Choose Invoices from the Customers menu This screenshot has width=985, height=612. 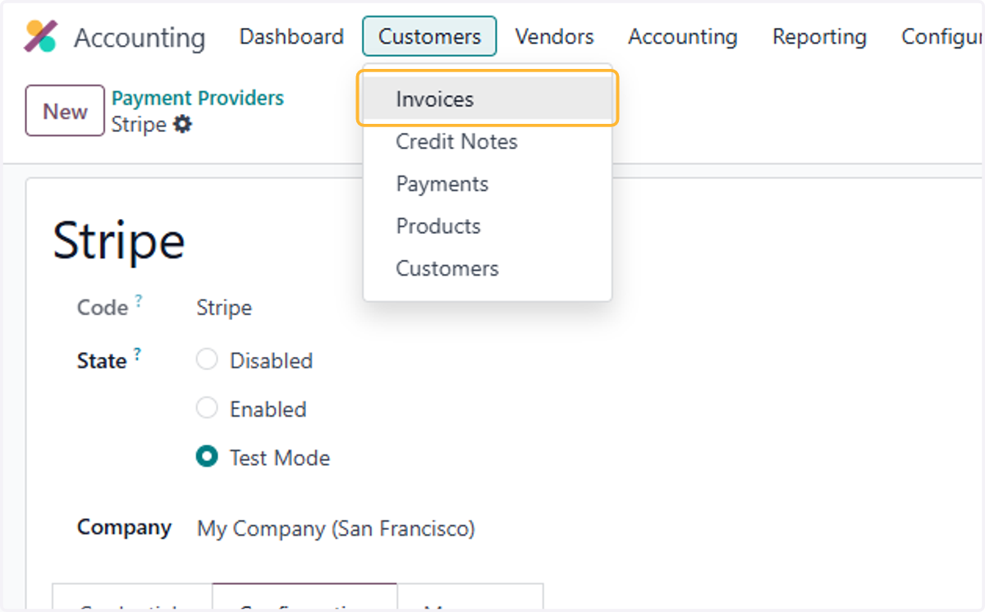pyautogui.click(x=488, y=98)
